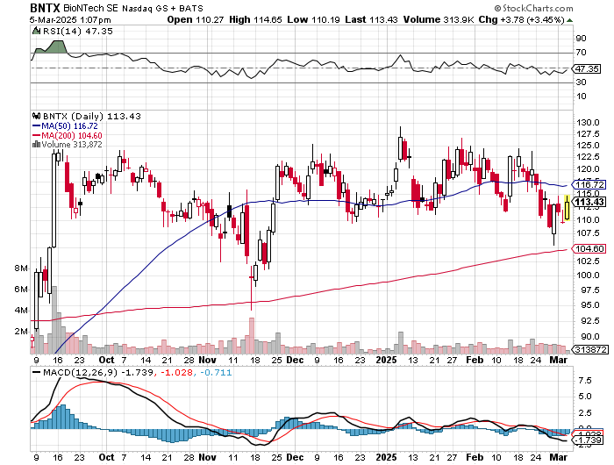Click the 90 label on the RSI axis
614x465 pixels.
[581, 39]
